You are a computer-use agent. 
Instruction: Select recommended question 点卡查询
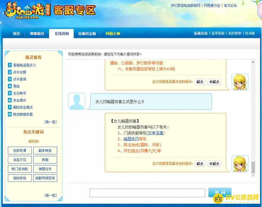click(x=20, y=79)
